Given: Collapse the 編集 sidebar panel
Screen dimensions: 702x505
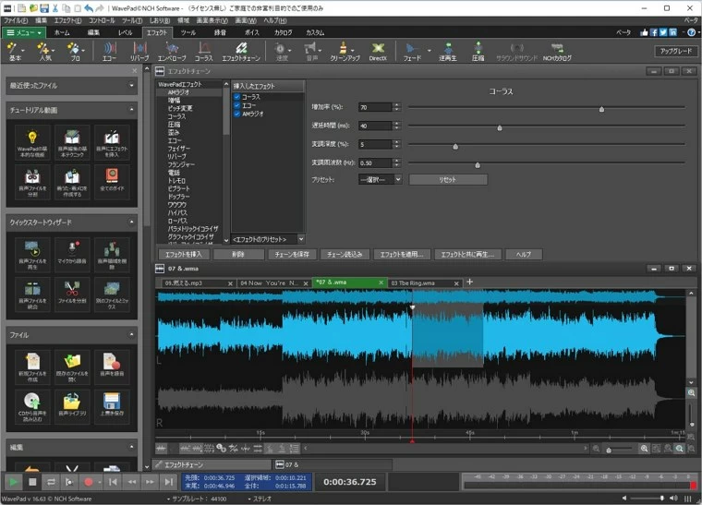Looking at the screenshot, I should [x=131, y=447].
